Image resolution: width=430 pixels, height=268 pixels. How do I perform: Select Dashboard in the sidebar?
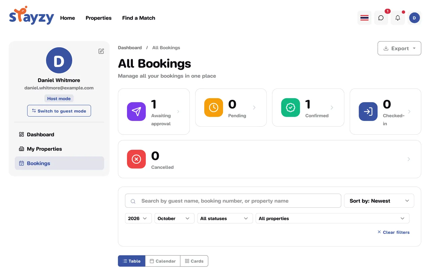click(59, 134)
